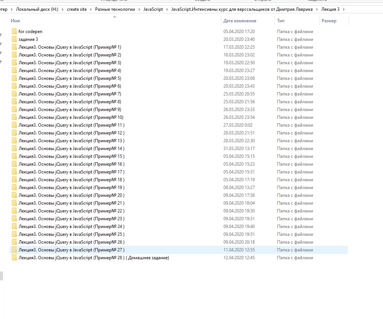This screenshot has width=383, height=319.
Task: Select the Пример№ 21 folder name
Action: [71, 203]
